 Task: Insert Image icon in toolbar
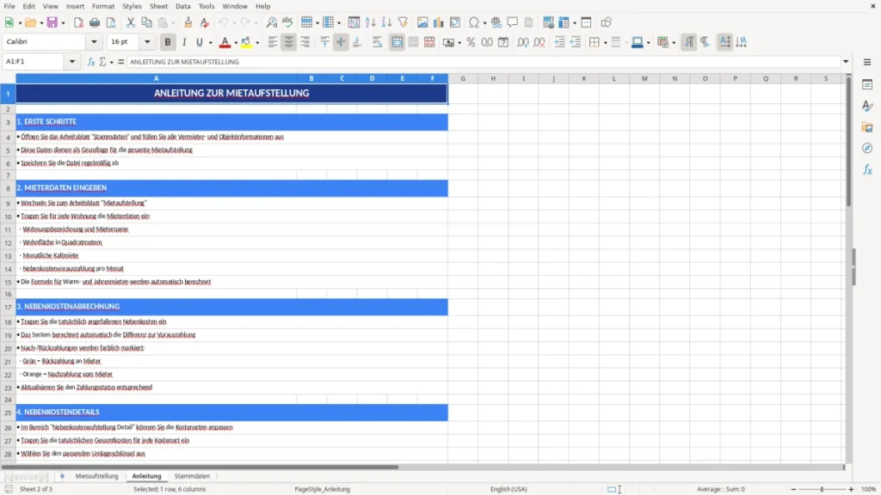(422, 22)
